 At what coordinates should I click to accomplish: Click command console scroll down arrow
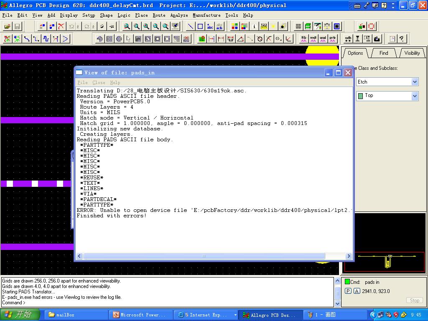click(337, 303)
